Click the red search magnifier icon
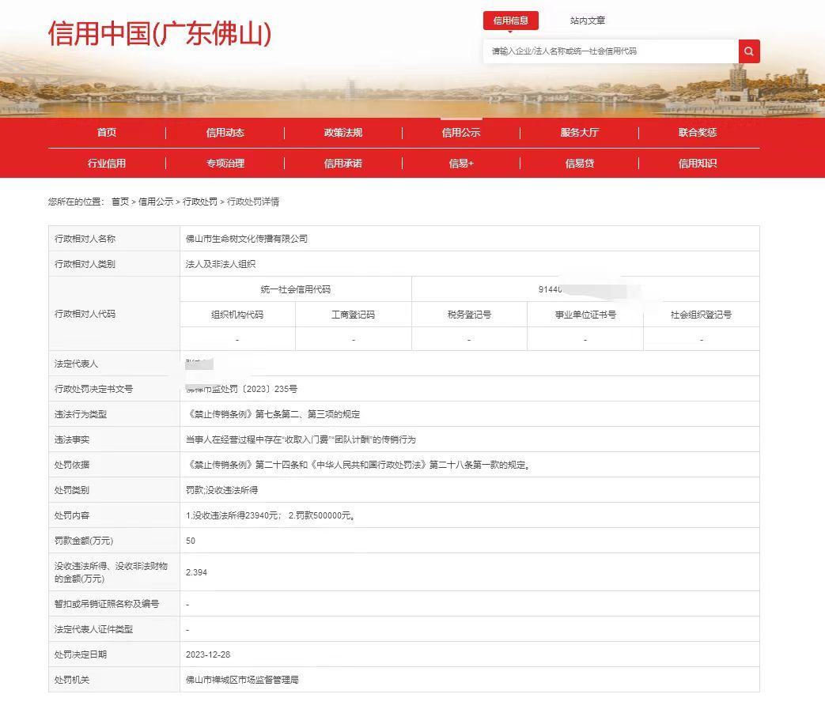Screen dimensions: 825x709 [x=748, y=51]
